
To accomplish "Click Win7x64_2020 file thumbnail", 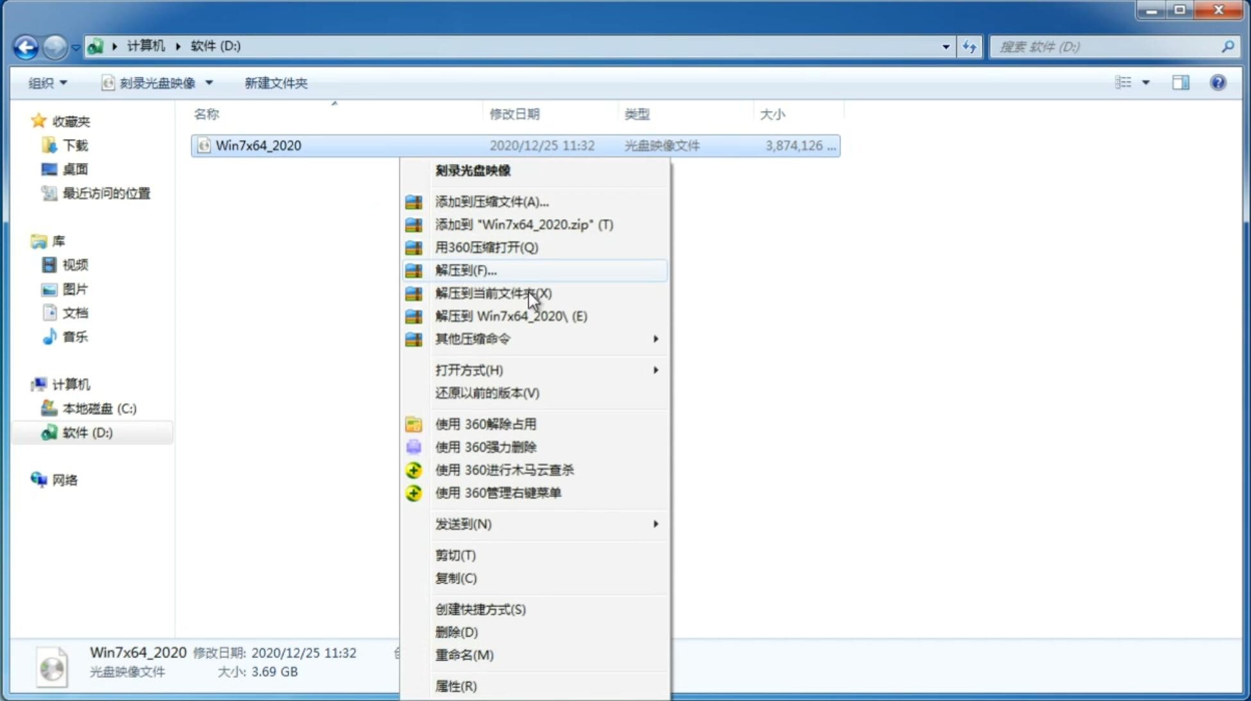I will click(204, 144).
